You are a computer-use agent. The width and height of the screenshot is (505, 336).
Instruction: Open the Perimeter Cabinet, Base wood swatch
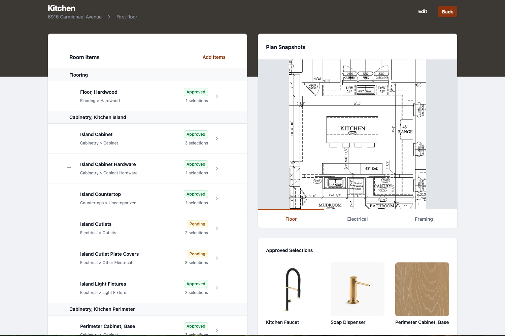[422, 289]
